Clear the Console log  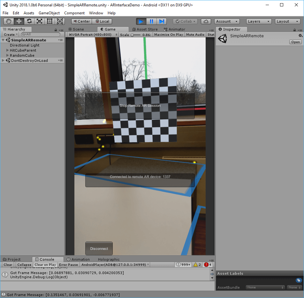coord(8,265)
